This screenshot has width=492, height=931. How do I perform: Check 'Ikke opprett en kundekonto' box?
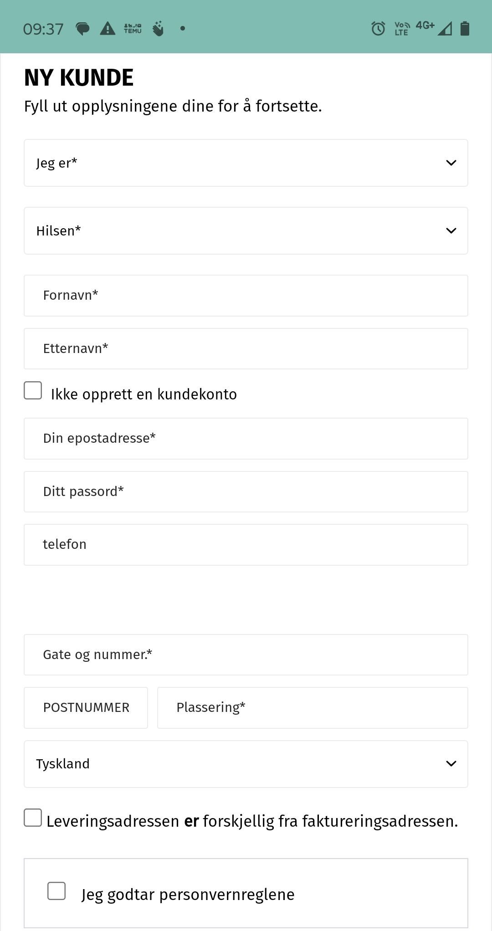pos(33,390)
